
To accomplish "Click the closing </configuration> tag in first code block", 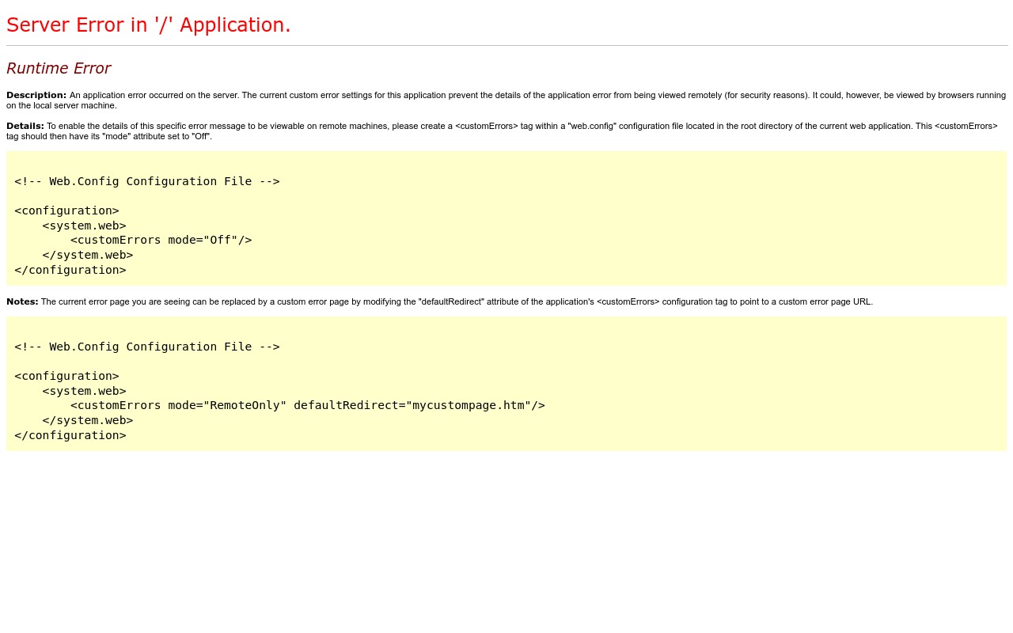I will point(70,270).
